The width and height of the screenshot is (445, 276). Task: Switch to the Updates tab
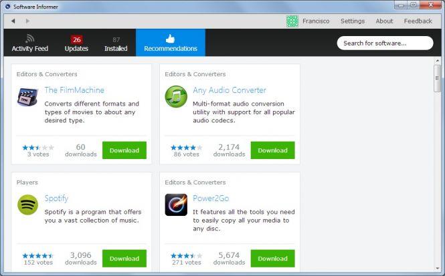(x=76, y=43)
